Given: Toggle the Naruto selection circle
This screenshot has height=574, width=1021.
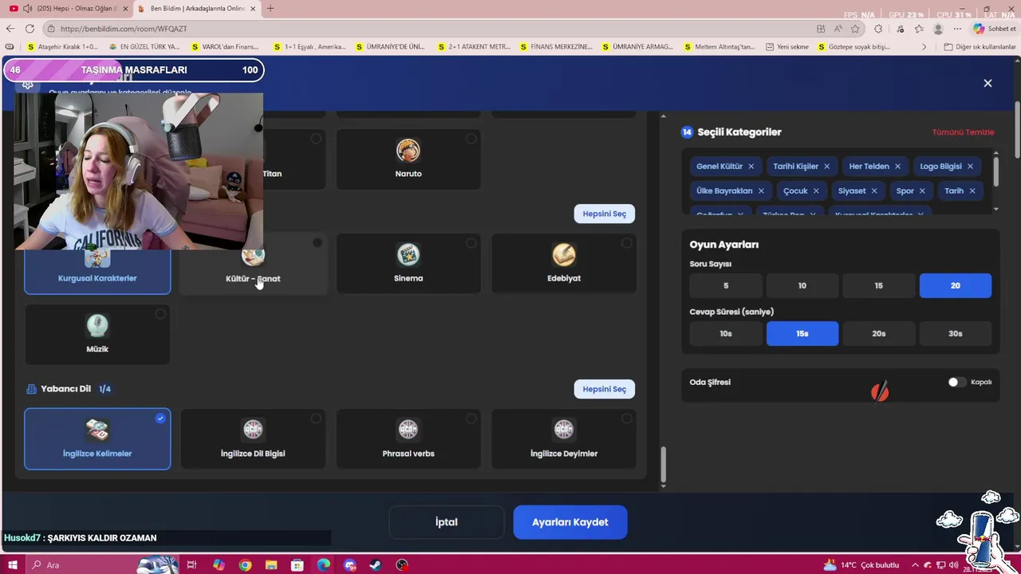Looking at the screenshot, I should pyautogui.click(x=471, y=139).
